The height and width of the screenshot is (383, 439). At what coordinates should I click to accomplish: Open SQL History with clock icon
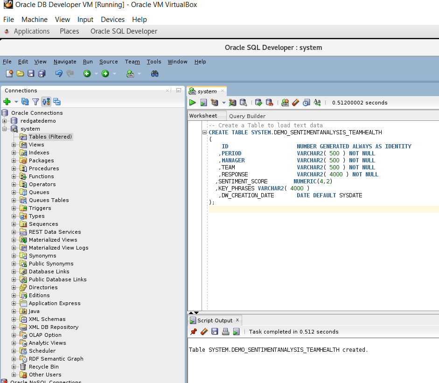pos(307,103)
